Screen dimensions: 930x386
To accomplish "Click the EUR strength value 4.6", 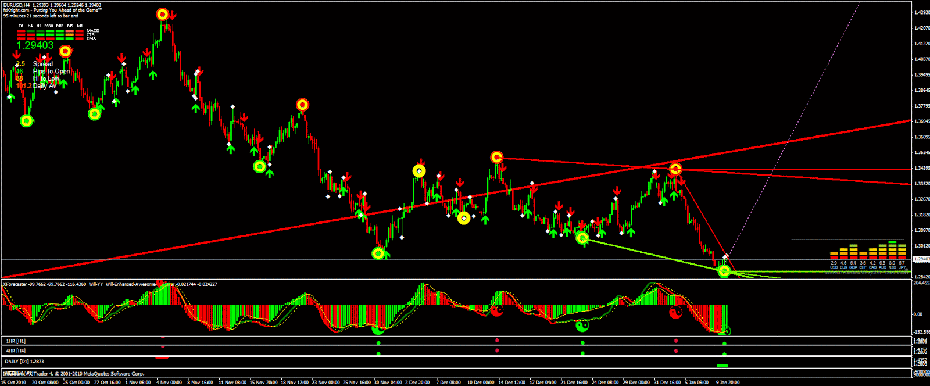I will [x=843, y=263].
